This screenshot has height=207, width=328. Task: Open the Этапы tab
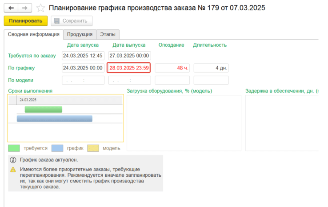(x=108, y=34)
